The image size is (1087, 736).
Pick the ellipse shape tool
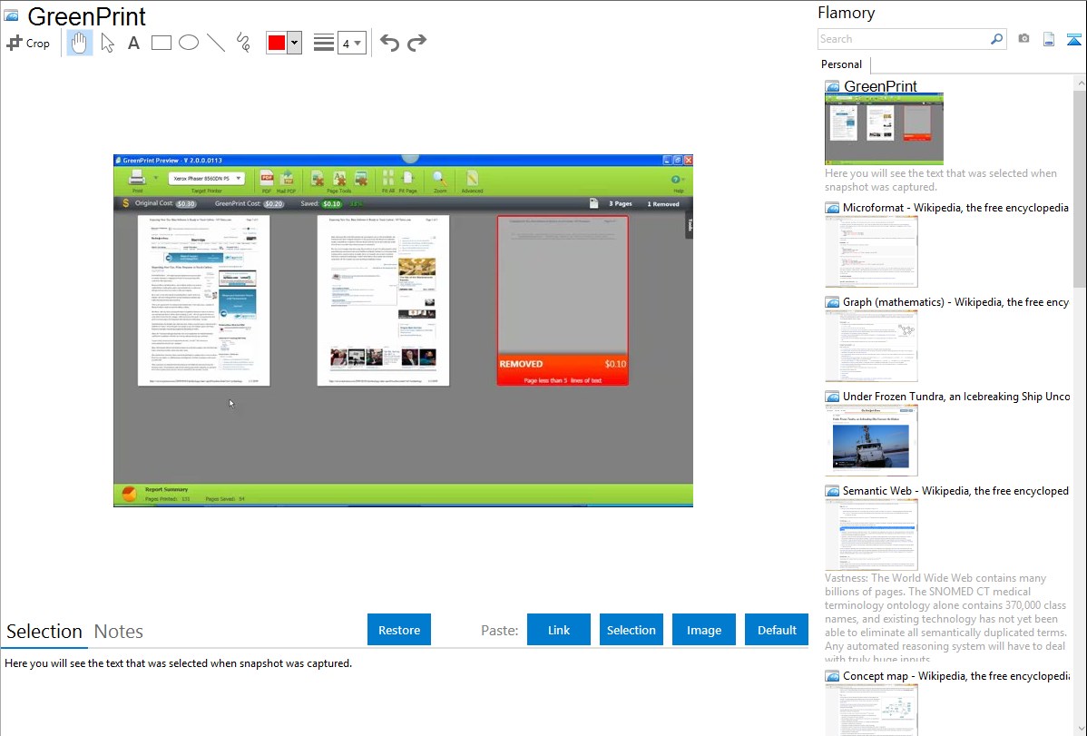pyautogui.click(x=189, y=43)
